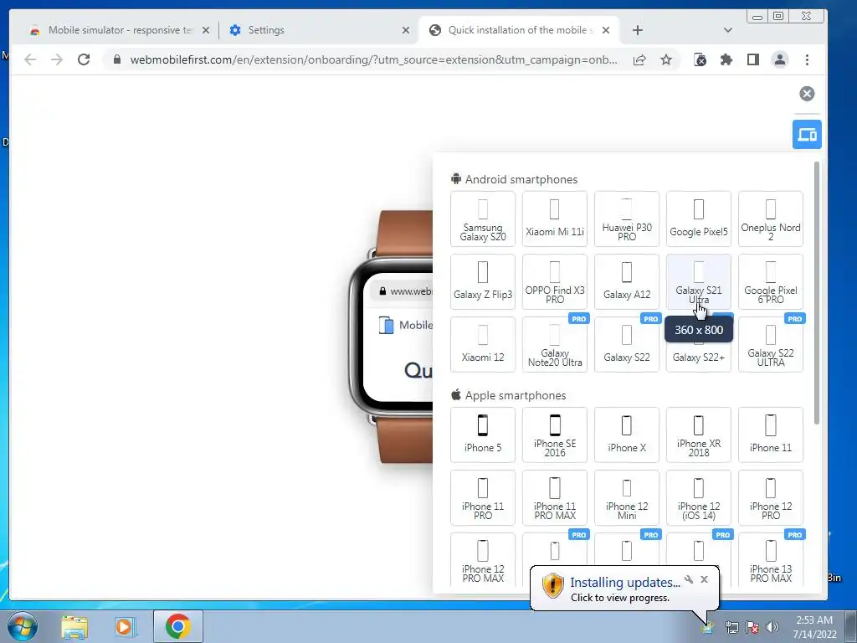This screenshot has width=857, height=643.
Task: Close the mobile simulator overlay
Action: pyautogui.click(x=807, y=94)
